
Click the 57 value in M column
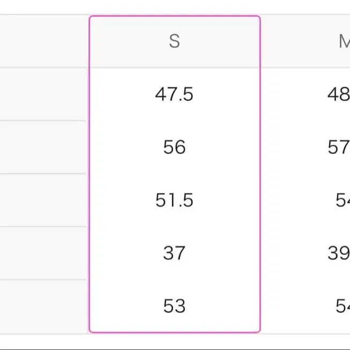(x=339, y=147)
